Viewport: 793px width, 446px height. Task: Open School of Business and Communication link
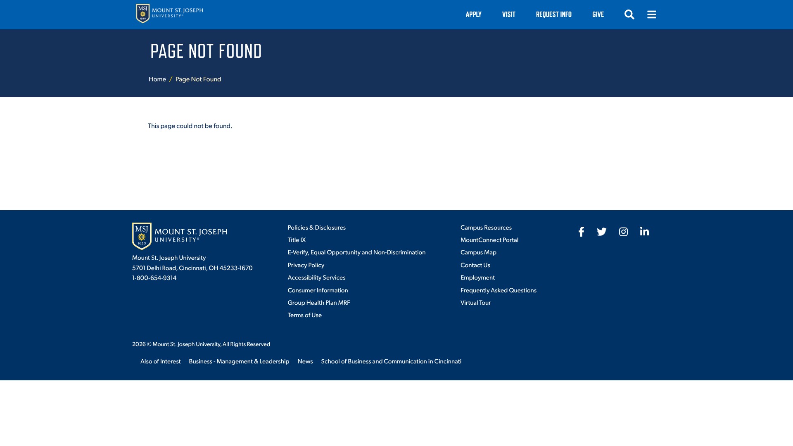coord(391,361)
